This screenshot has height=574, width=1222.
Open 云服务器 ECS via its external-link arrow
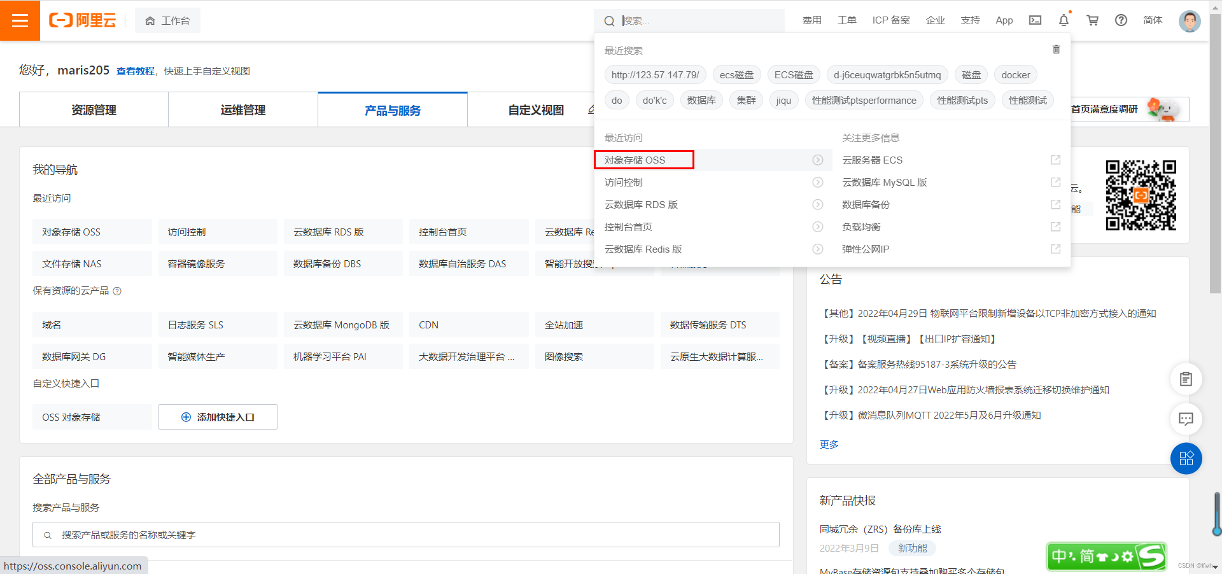pyautogui.click(x=1055, y=160)
